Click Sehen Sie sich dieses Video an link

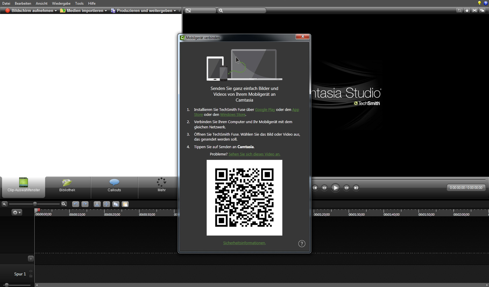[x=254, y=154]
